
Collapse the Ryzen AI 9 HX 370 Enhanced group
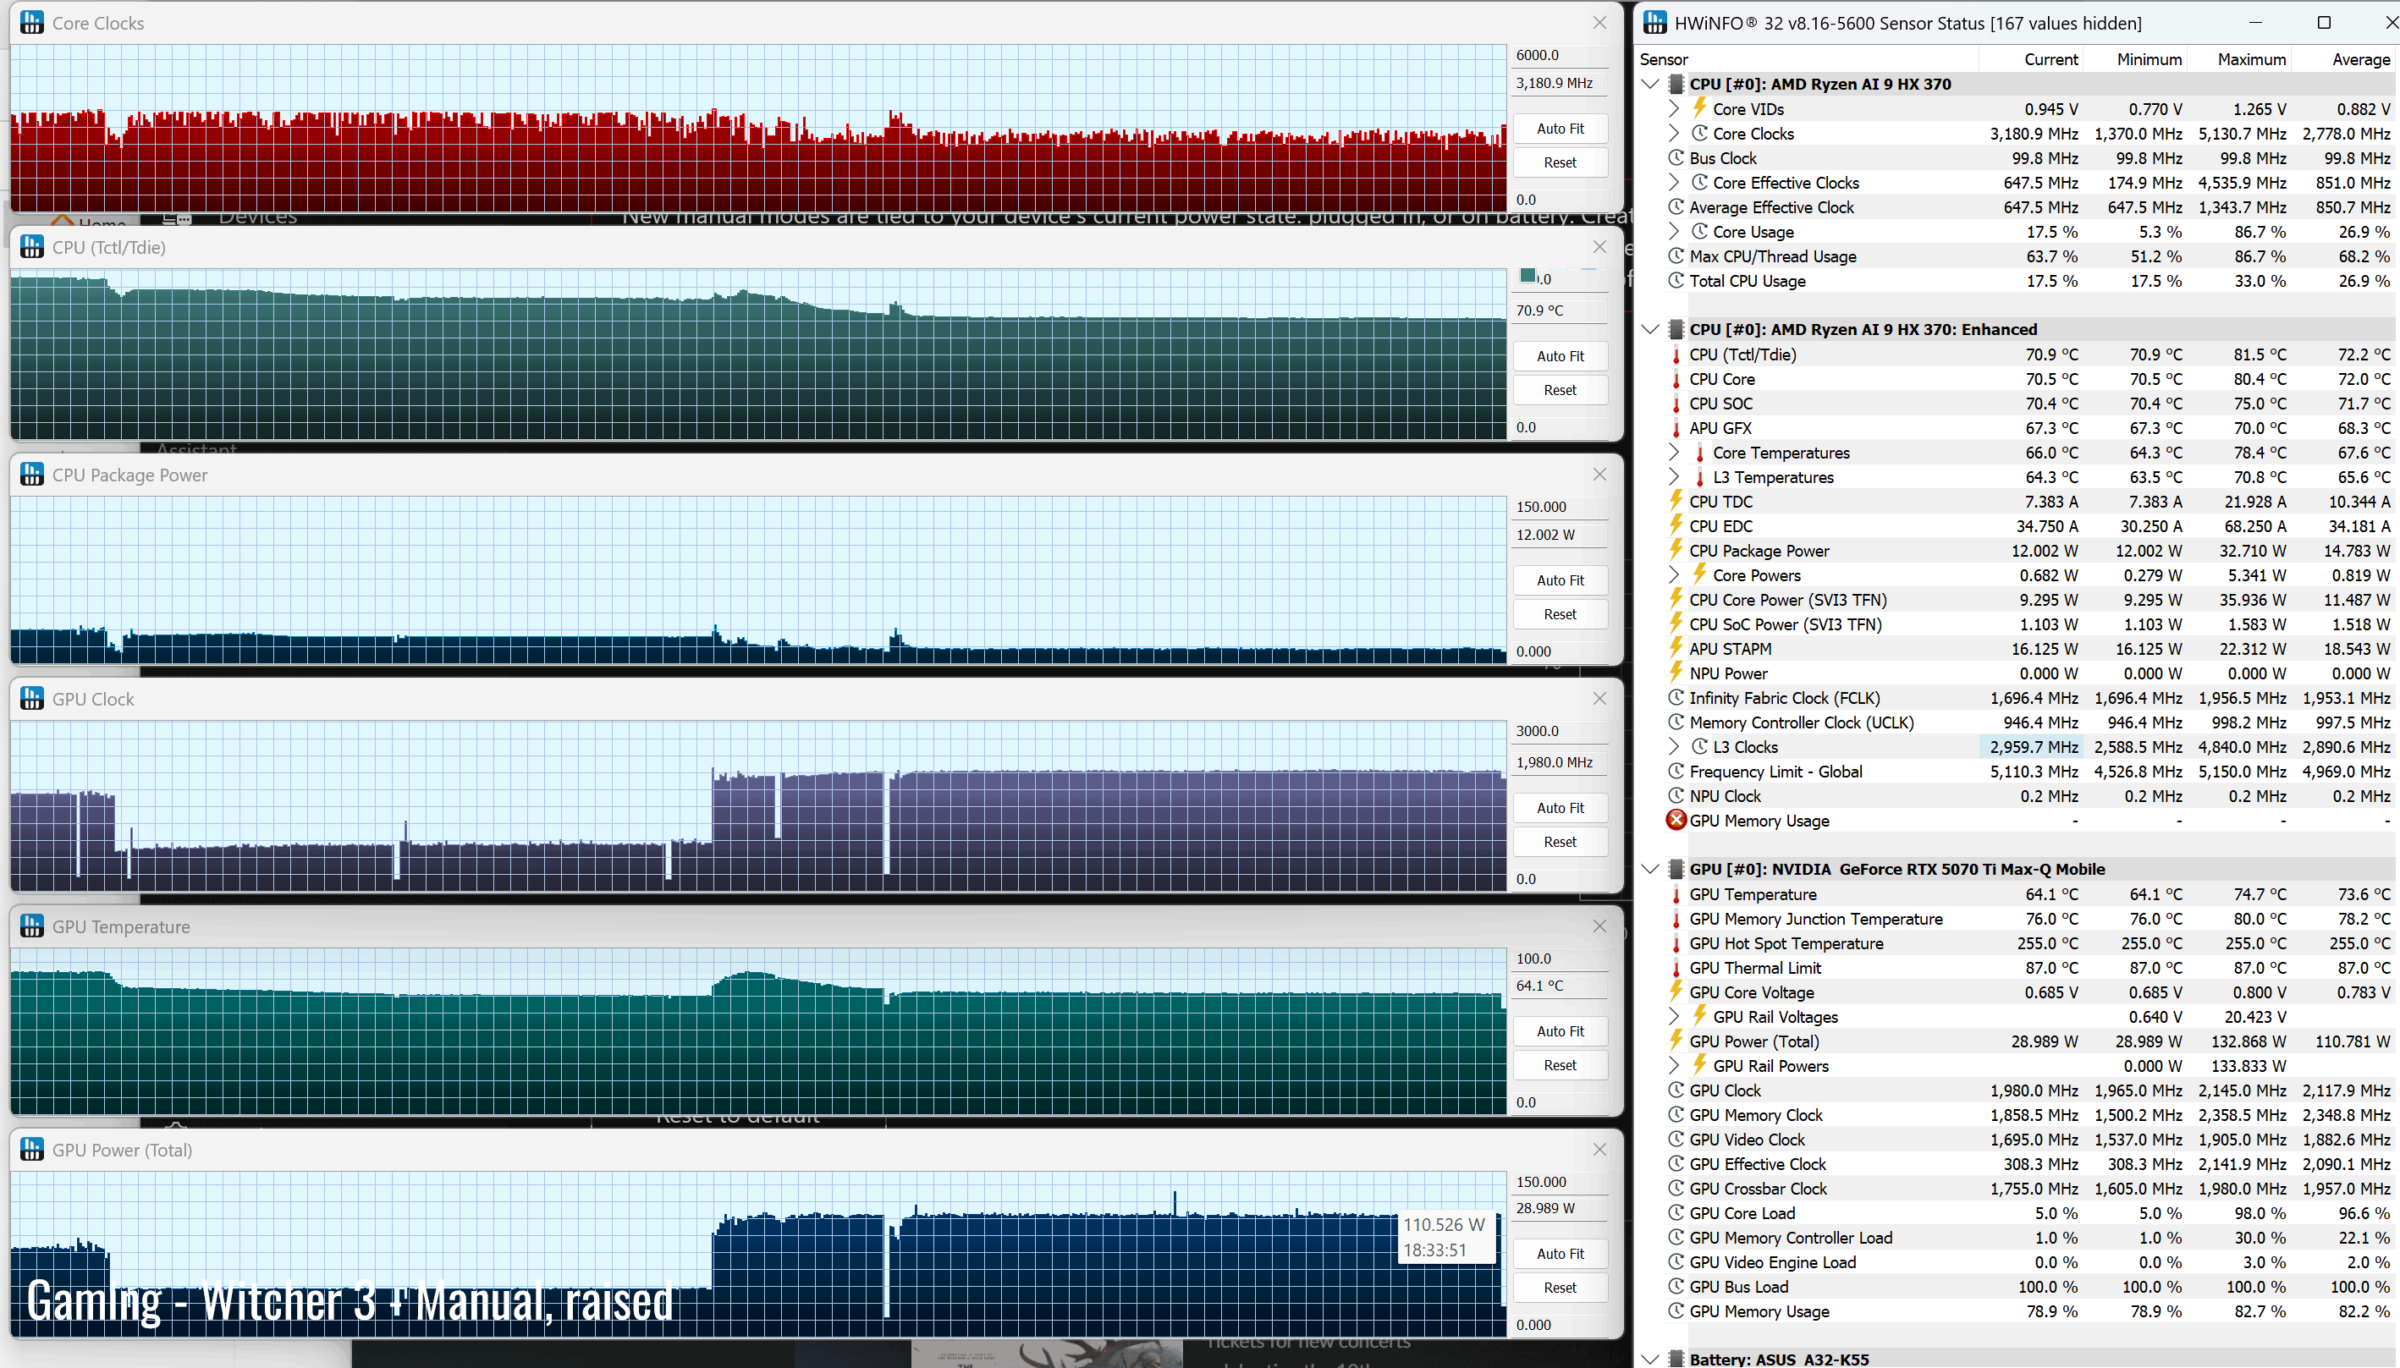tap(1650, 330)
